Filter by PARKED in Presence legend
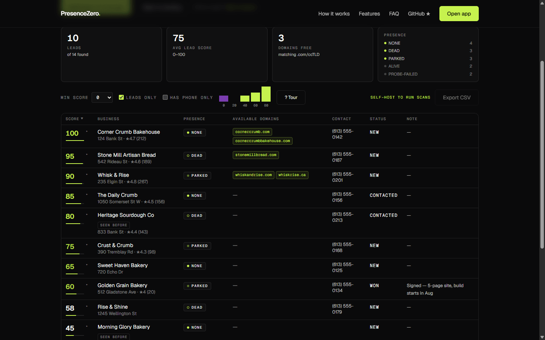The image size is (545, 340). tap(428, 59)
